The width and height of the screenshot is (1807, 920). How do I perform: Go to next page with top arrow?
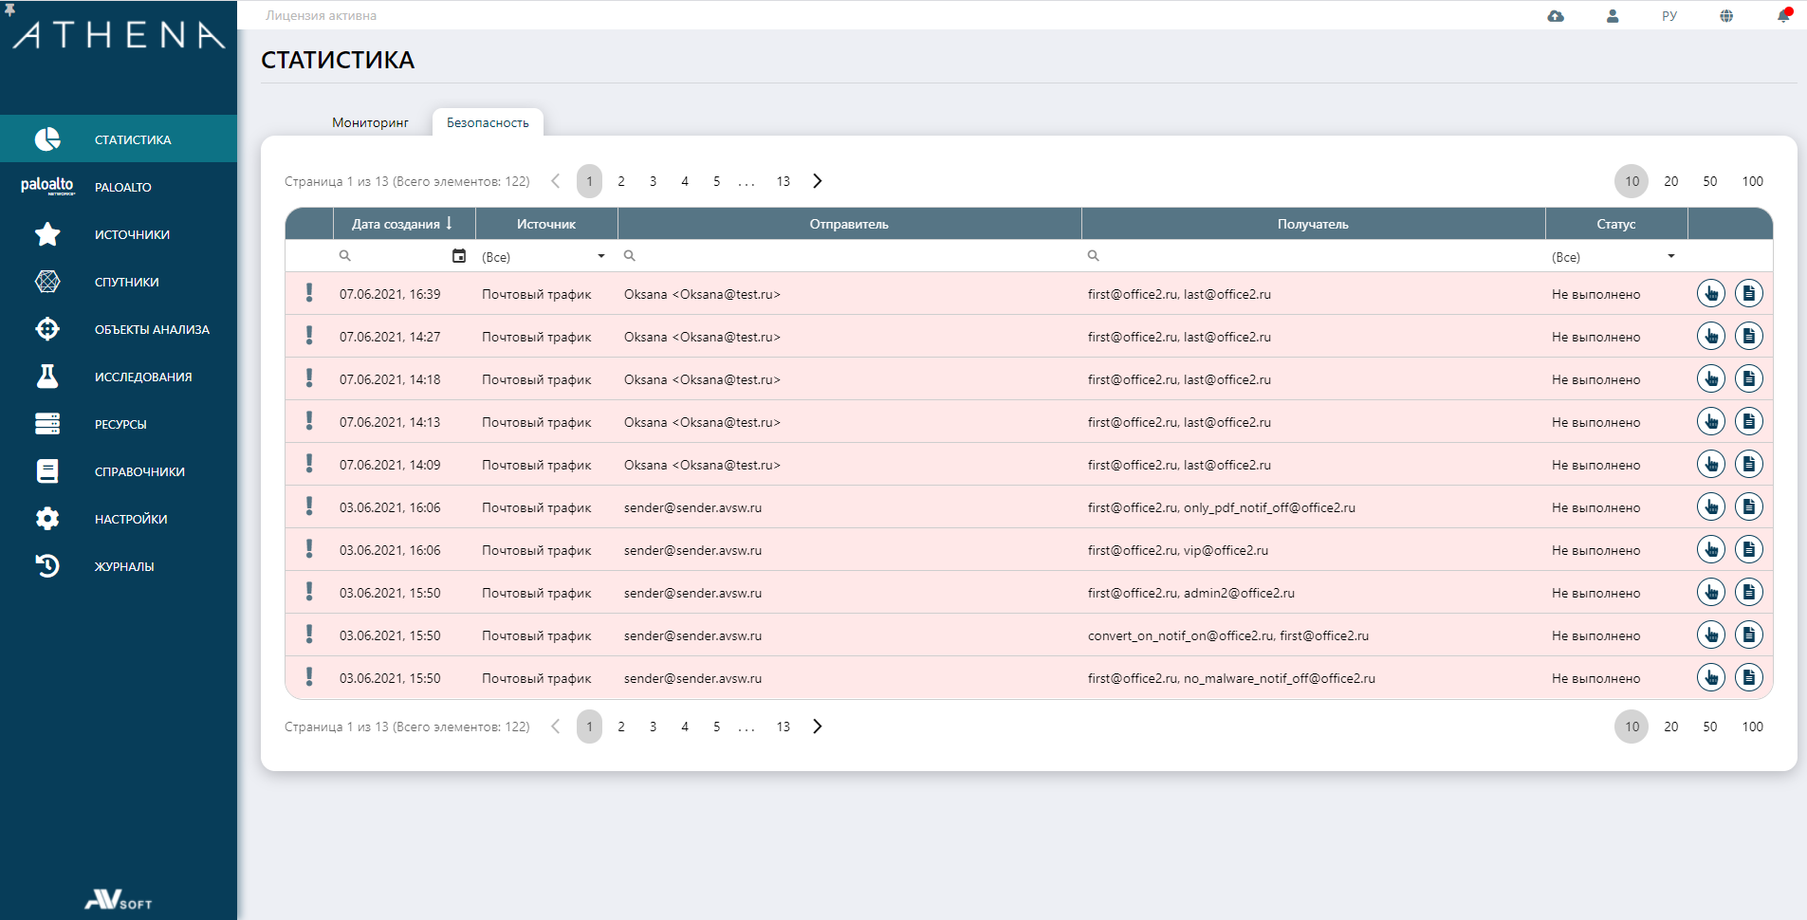point(818,181)
